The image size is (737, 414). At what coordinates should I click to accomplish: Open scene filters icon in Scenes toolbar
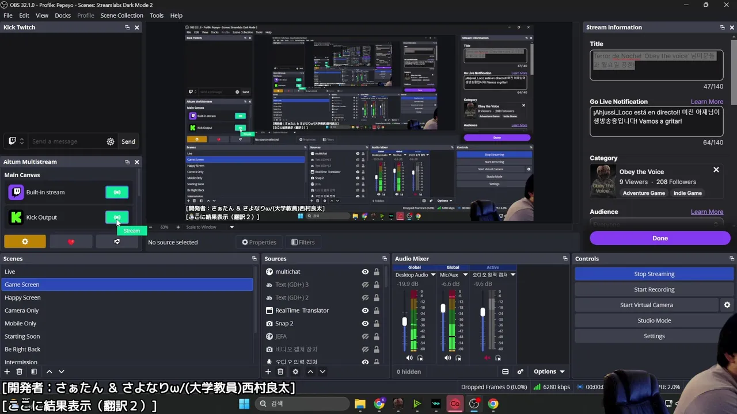pyautogui.click(x=34, y=371)
